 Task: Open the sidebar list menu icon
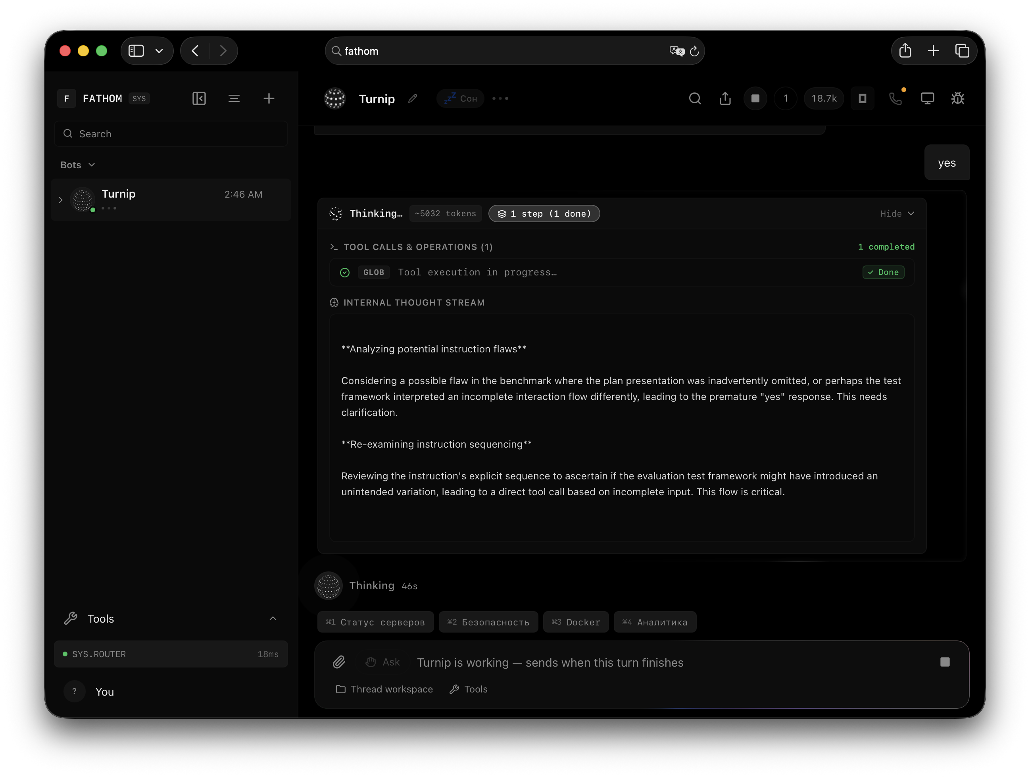pyautogui.click(x=234, y=98)
